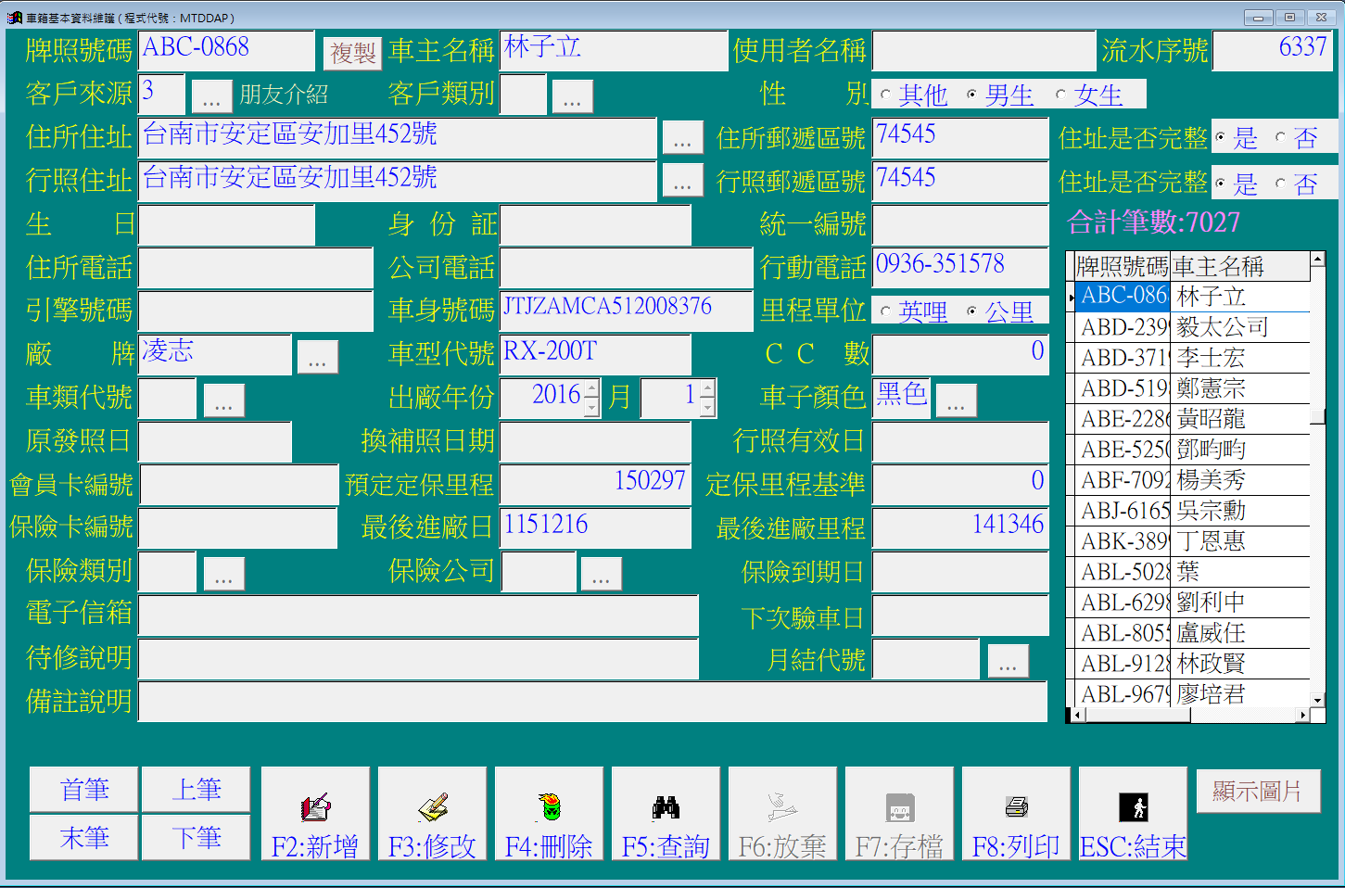1345x888 pixels.
Task: Select list row ABL-912 林政賢
Action: click(1193, 664)
